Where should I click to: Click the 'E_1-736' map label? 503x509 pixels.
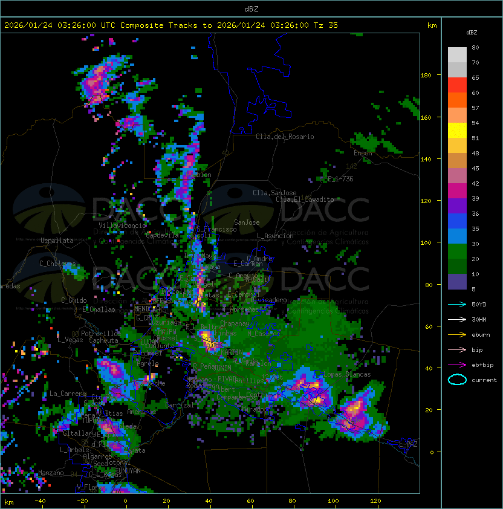[x=340, y=179]
